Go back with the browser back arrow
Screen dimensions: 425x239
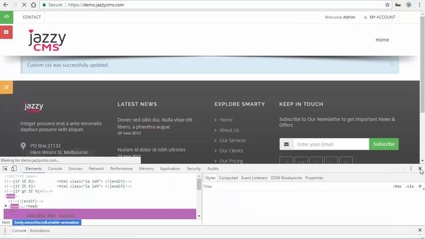pyautogui.click(x=5, y=5)
